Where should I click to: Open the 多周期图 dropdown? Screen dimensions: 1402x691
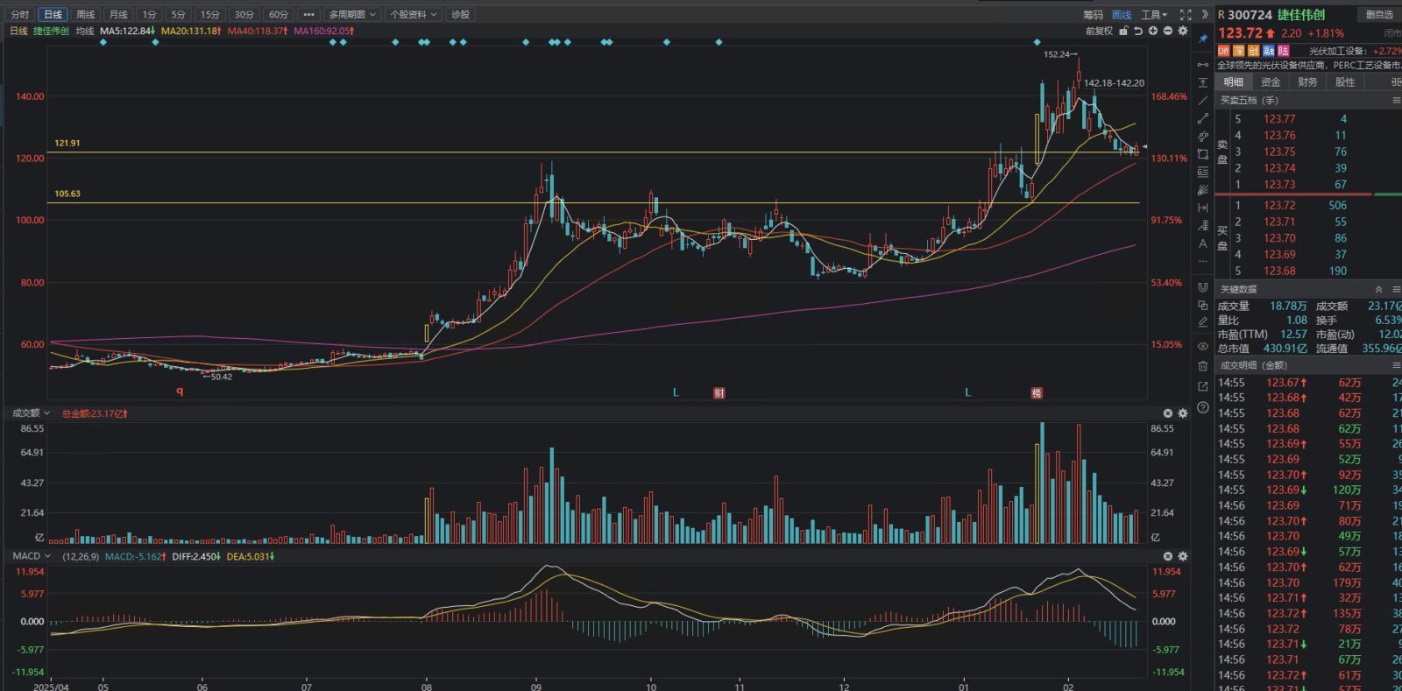[352, 15]
